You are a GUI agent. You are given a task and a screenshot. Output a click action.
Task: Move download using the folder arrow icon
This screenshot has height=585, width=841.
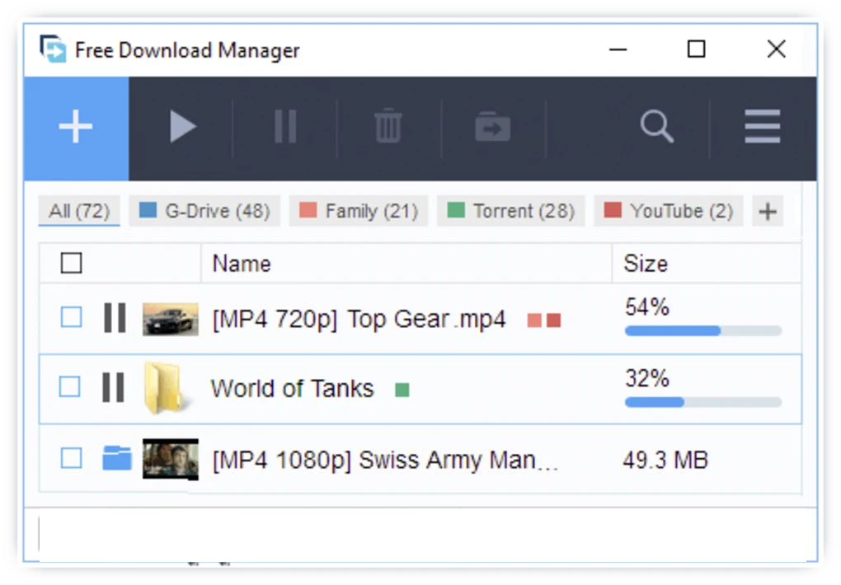[492, 127]
